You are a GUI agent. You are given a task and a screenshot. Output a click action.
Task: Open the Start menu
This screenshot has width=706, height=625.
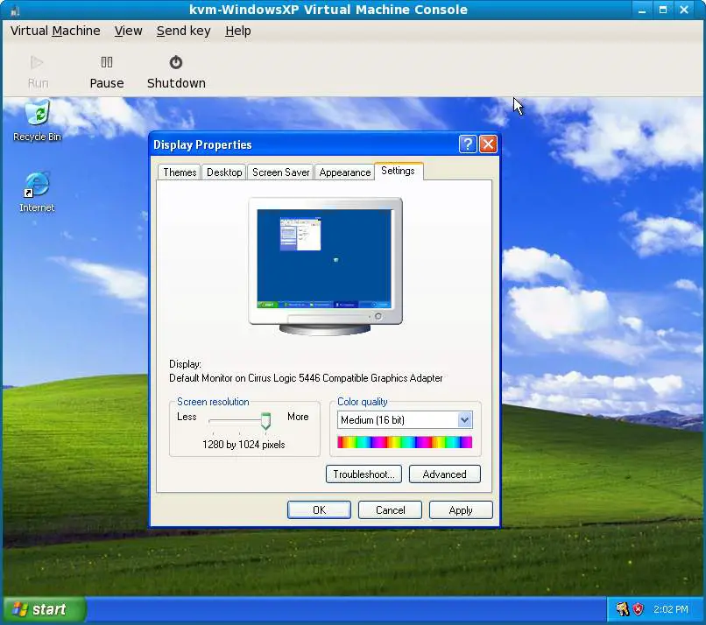click(x=45, y=609)
